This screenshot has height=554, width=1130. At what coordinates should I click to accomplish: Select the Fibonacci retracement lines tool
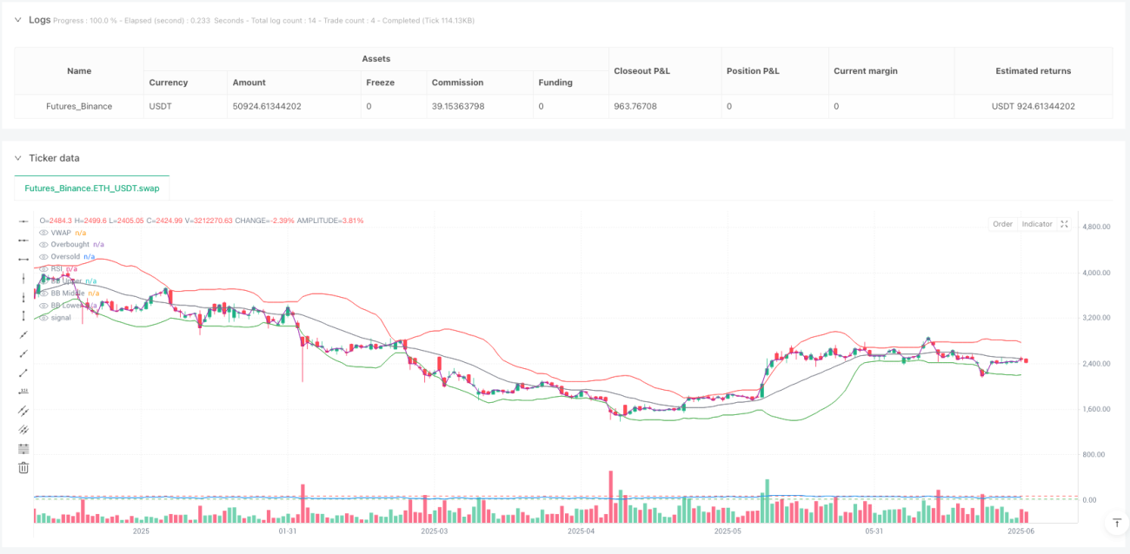click(23, 449)
